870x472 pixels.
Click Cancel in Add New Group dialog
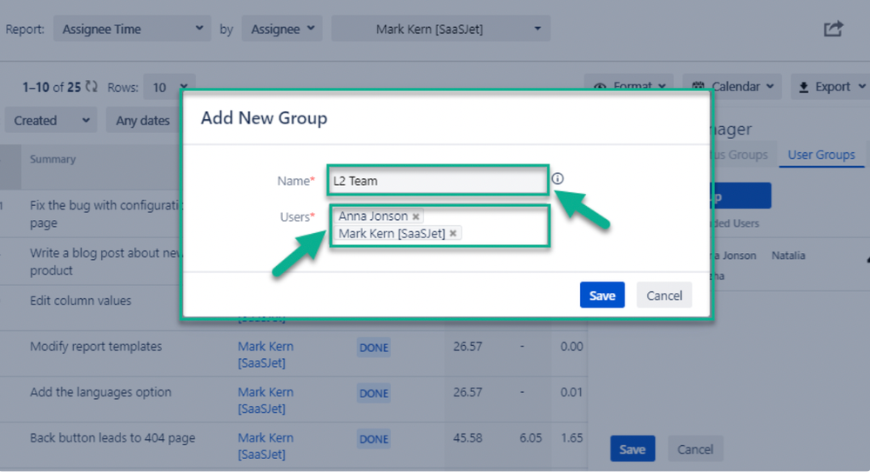[x=664, y=296]
